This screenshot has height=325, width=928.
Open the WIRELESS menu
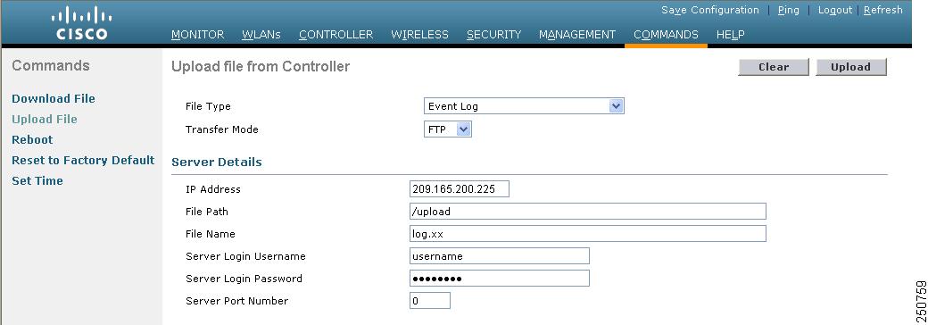pos(419,35)
